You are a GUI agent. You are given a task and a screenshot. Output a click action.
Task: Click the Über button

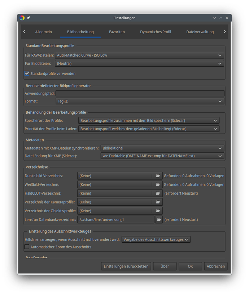click(165, 266)
